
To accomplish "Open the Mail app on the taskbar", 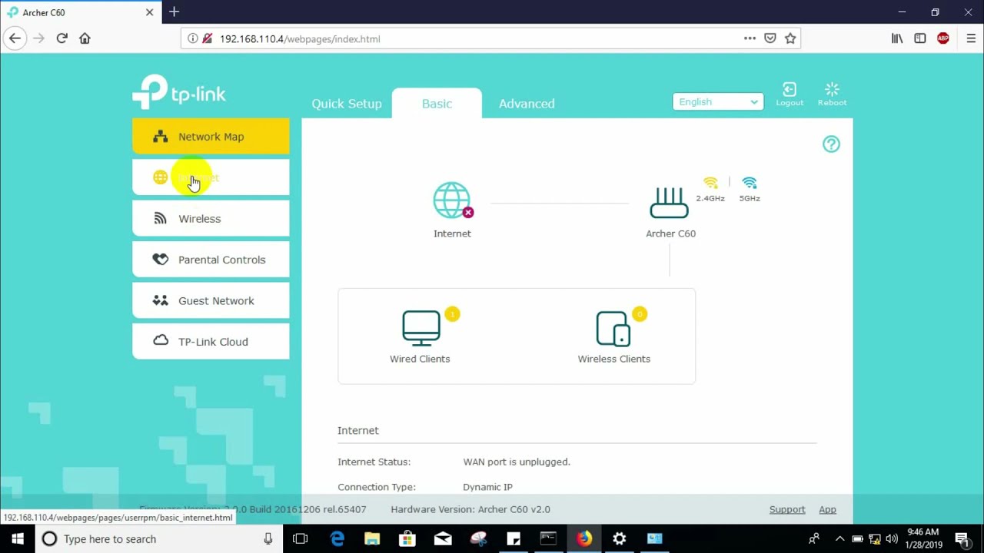I will (443, 538).
